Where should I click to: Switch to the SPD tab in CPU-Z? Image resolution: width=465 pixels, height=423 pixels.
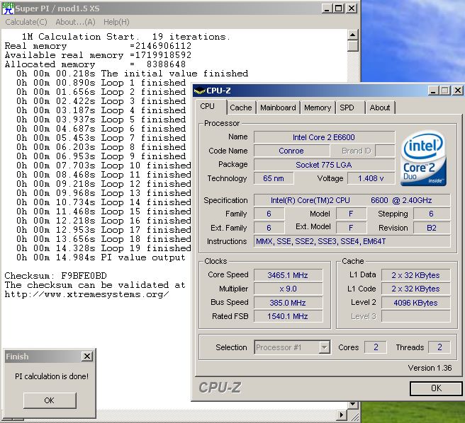pos(349,108)
